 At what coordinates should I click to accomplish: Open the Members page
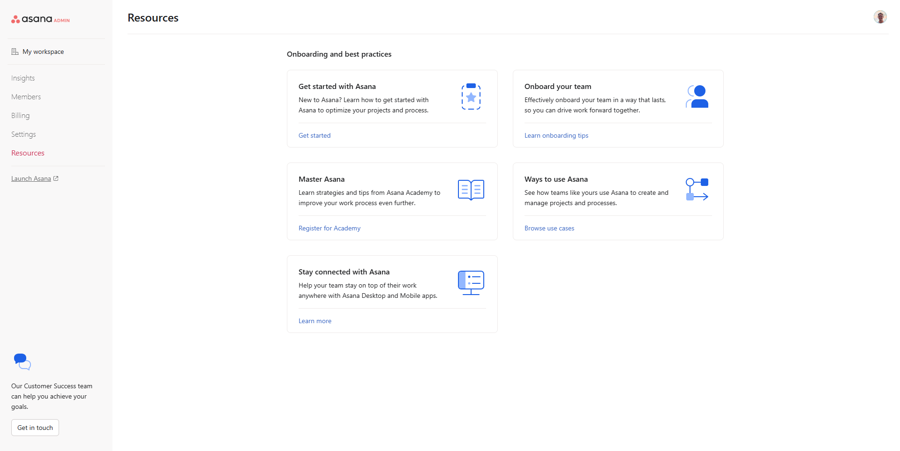(x=26, y=97)
